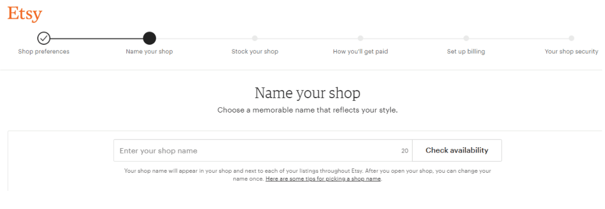605x209 pixels.
Task: Open the Your shop security step label
Action: coord(571,52)
